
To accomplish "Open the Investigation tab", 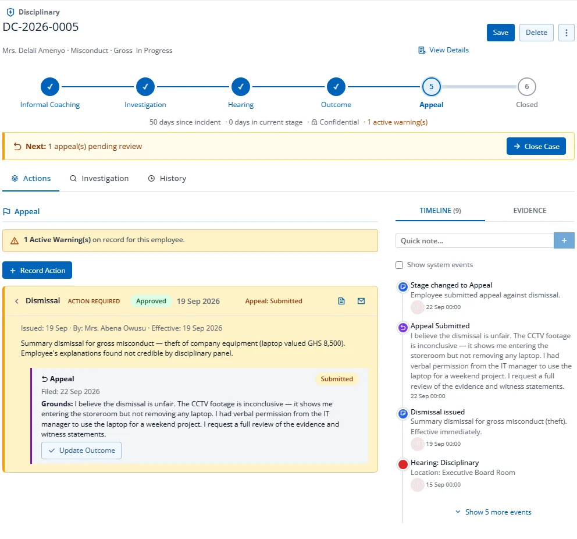I will (x=99, y=179).
